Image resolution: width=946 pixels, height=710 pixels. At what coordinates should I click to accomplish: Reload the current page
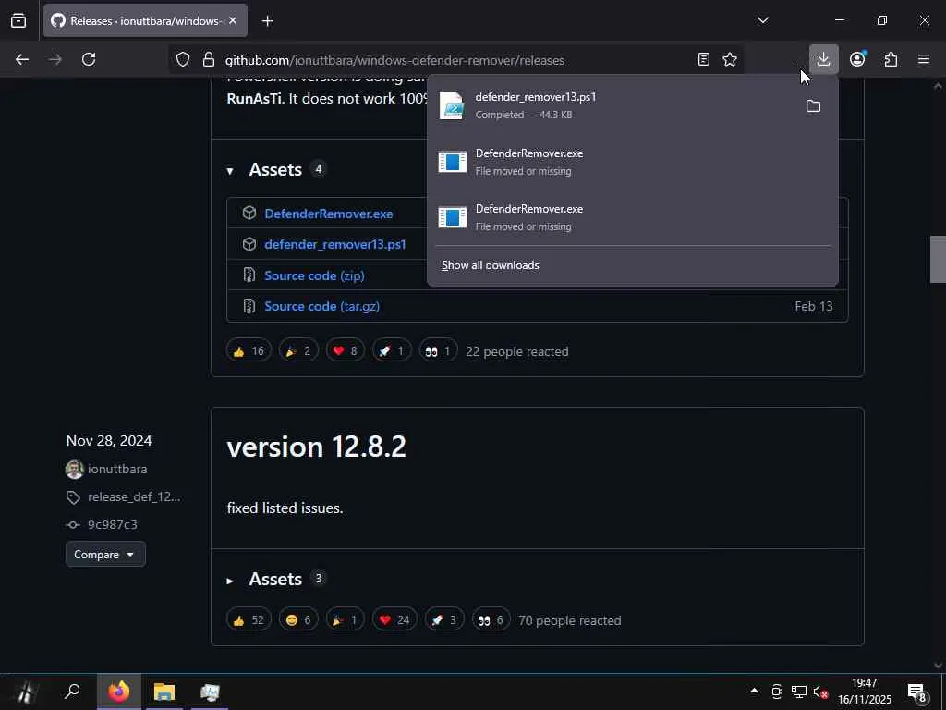tap(89, 59)
